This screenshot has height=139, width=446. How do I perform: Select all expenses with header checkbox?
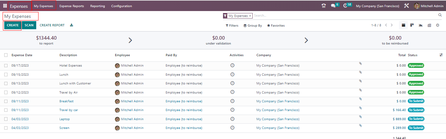pos(6,55)
